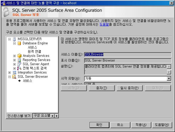Click the padlock icon in the header

pos(6,12)
